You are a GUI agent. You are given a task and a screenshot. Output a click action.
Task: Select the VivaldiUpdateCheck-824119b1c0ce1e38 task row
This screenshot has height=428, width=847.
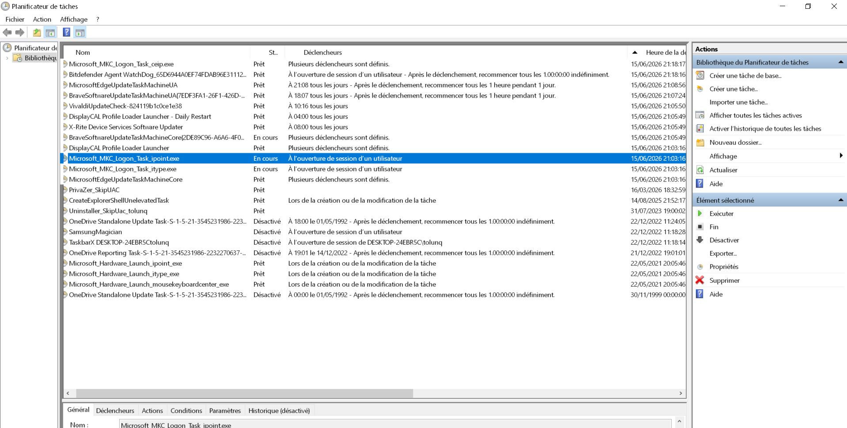coord(374,106)
